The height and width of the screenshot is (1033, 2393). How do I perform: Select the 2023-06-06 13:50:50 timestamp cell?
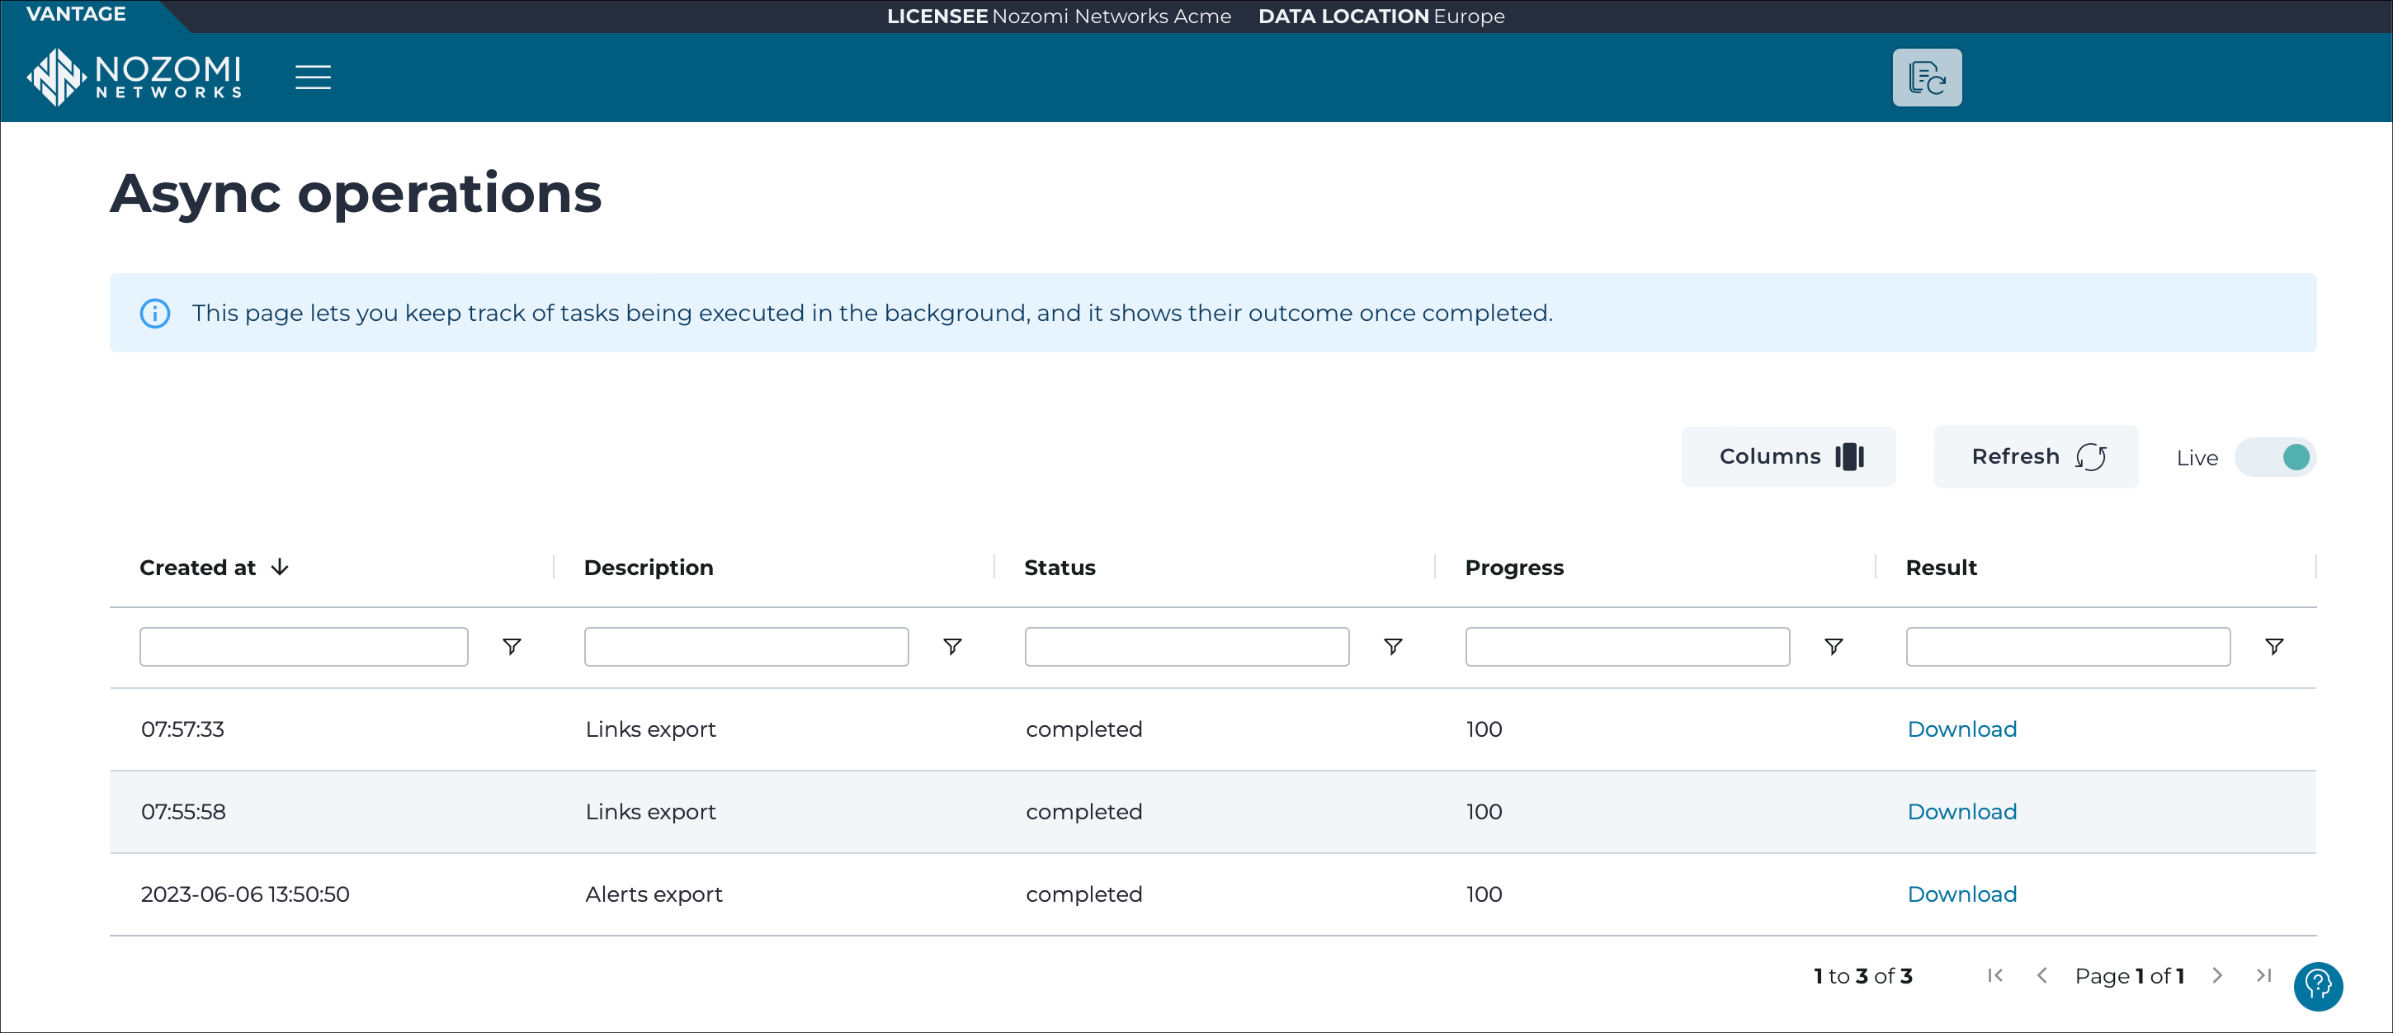click(x=245, y=894)
